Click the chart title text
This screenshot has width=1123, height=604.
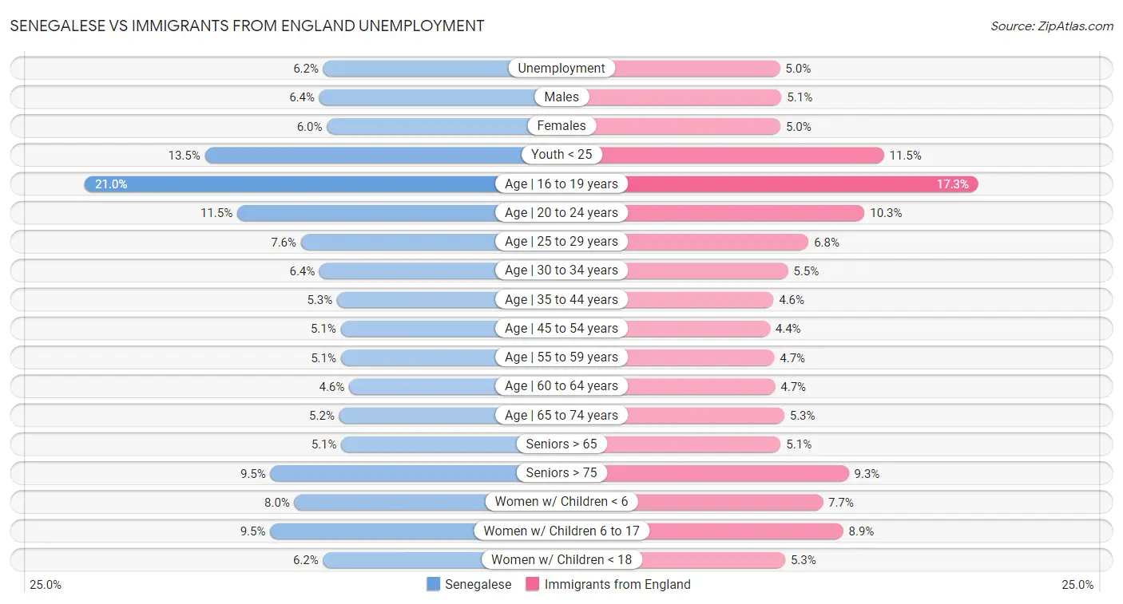click(x=248, y=26)
